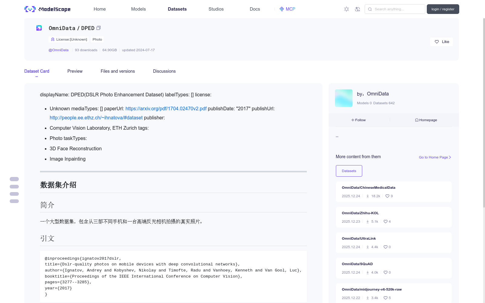Click the MCP diamond icon

coord(282,9)
